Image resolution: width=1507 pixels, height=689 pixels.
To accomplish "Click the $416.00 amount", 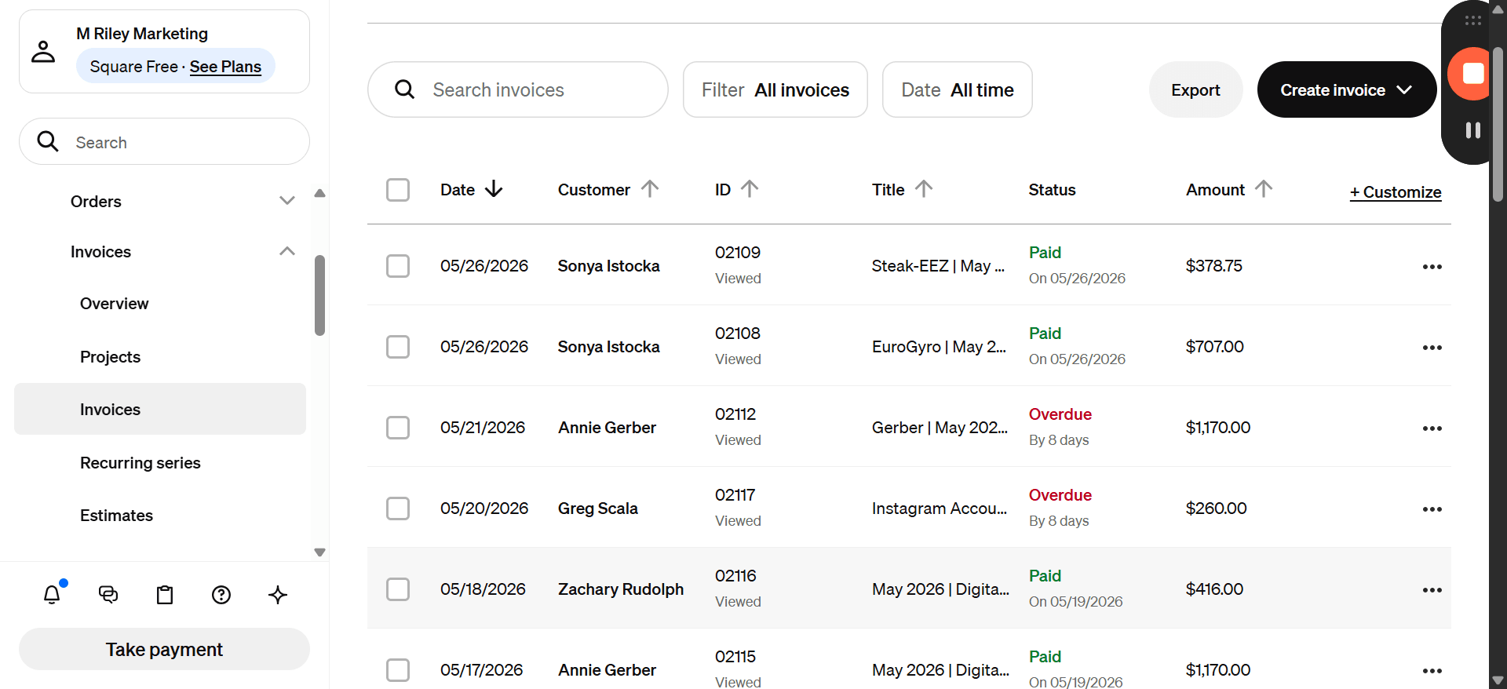I will point(1215,589).
